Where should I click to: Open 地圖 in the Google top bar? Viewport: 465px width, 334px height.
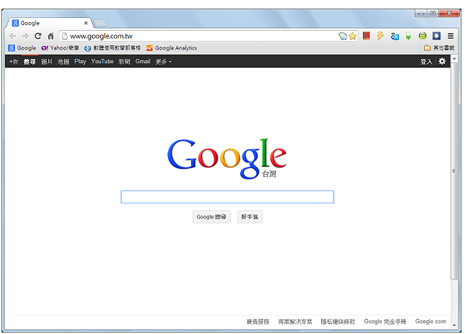[x=63, y=62]
